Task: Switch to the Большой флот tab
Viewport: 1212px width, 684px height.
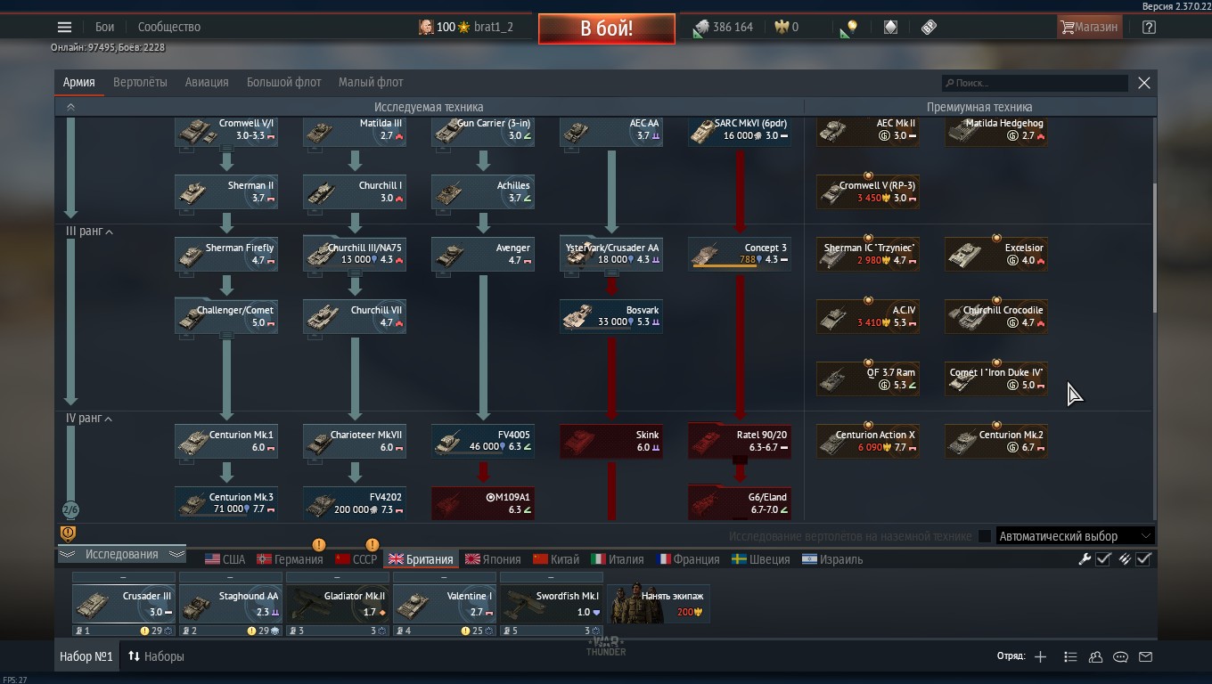Action: (283, 82)
